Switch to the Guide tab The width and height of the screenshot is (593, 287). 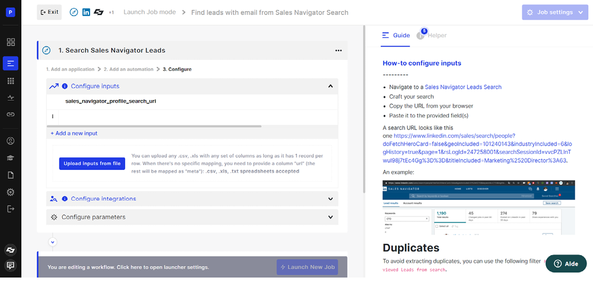(x=396, y=36)
